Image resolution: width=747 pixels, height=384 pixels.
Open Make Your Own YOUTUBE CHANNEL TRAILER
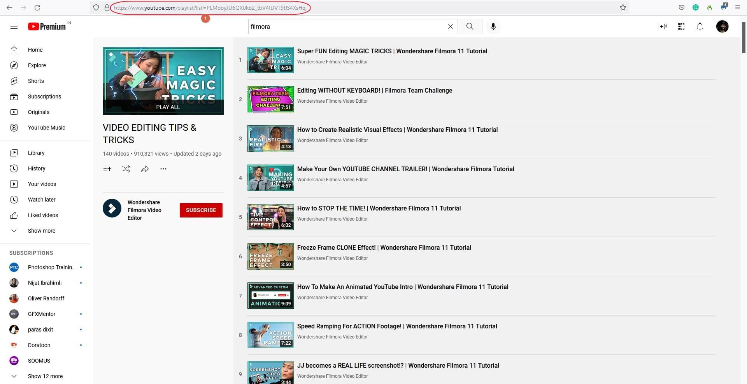pyautogui.click(x=406, y=169)
